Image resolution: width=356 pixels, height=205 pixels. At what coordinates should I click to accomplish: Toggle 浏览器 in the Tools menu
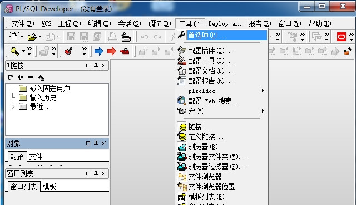click(222, 147)
